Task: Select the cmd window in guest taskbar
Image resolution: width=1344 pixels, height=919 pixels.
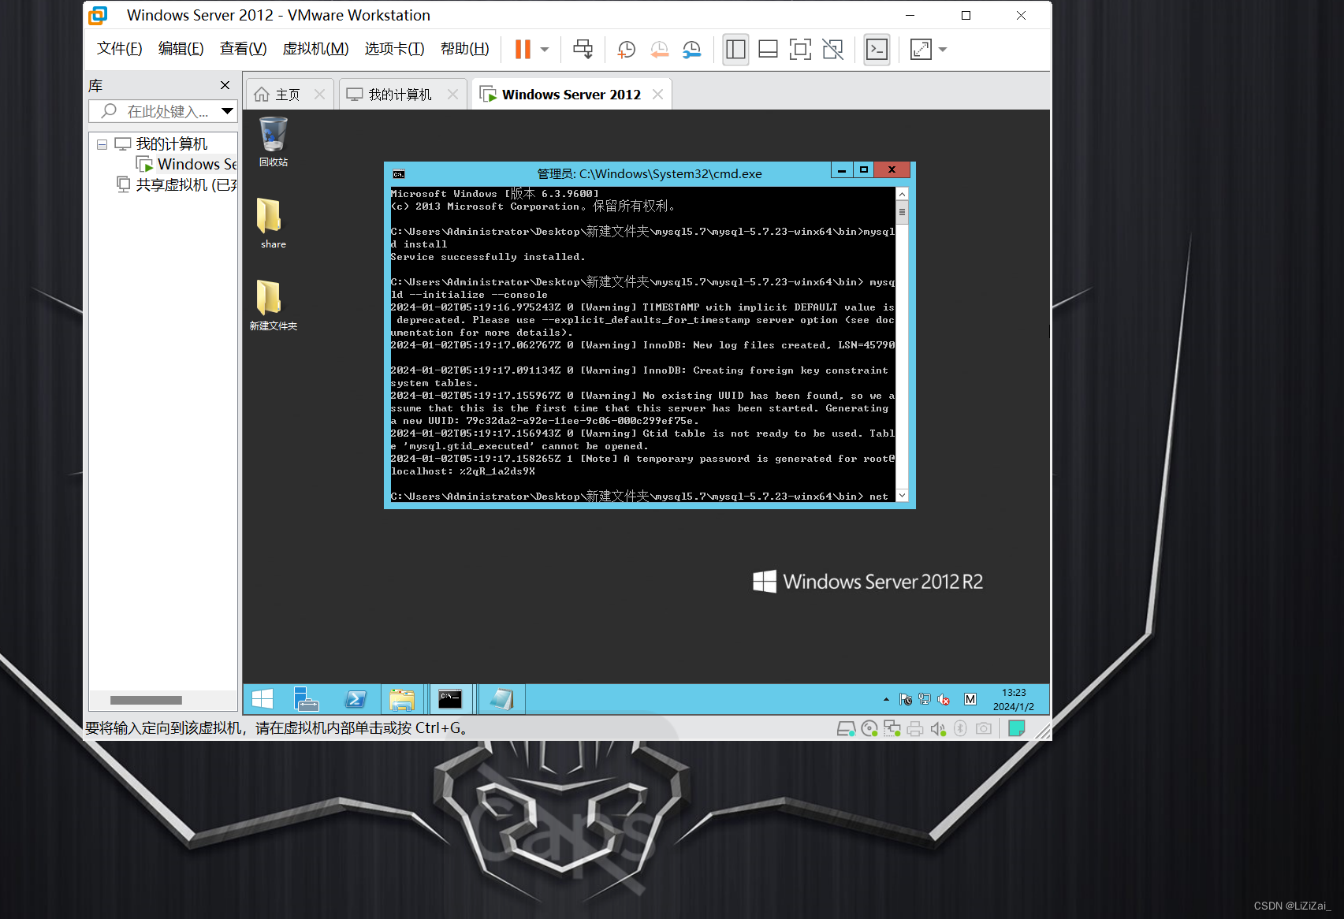Action: 450,699
